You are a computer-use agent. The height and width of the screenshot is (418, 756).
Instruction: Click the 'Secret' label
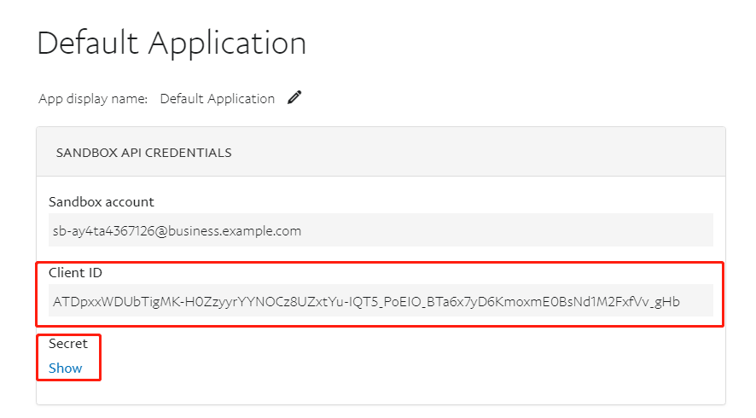(x=68, y=344)
